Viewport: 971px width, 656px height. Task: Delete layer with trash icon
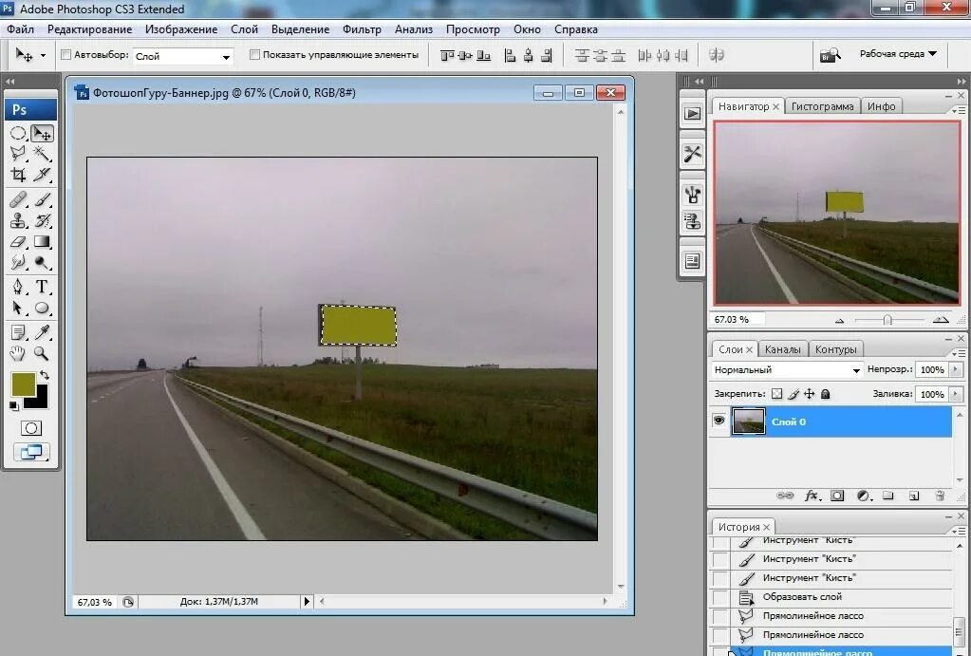pyautogui.click(x=940, y=496)
